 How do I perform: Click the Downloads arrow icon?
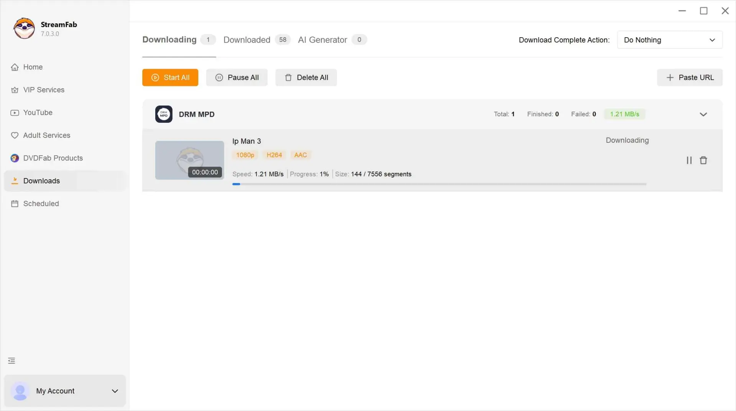[15, 181]
